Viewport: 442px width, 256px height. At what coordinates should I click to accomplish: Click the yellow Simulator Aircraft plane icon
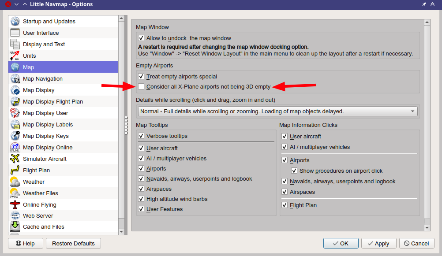(15, 159)
